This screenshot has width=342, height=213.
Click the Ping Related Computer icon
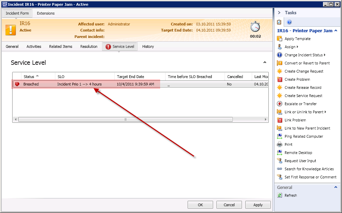280,136
